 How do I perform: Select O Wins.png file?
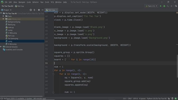pos(12,33)
